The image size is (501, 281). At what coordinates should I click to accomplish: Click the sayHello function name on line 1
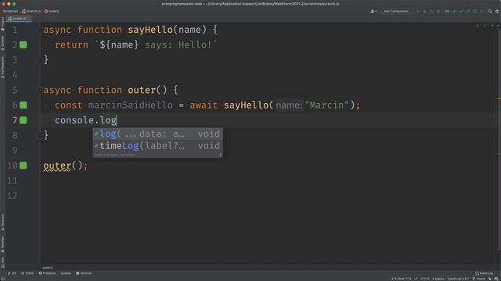click(x=150, y=30)
